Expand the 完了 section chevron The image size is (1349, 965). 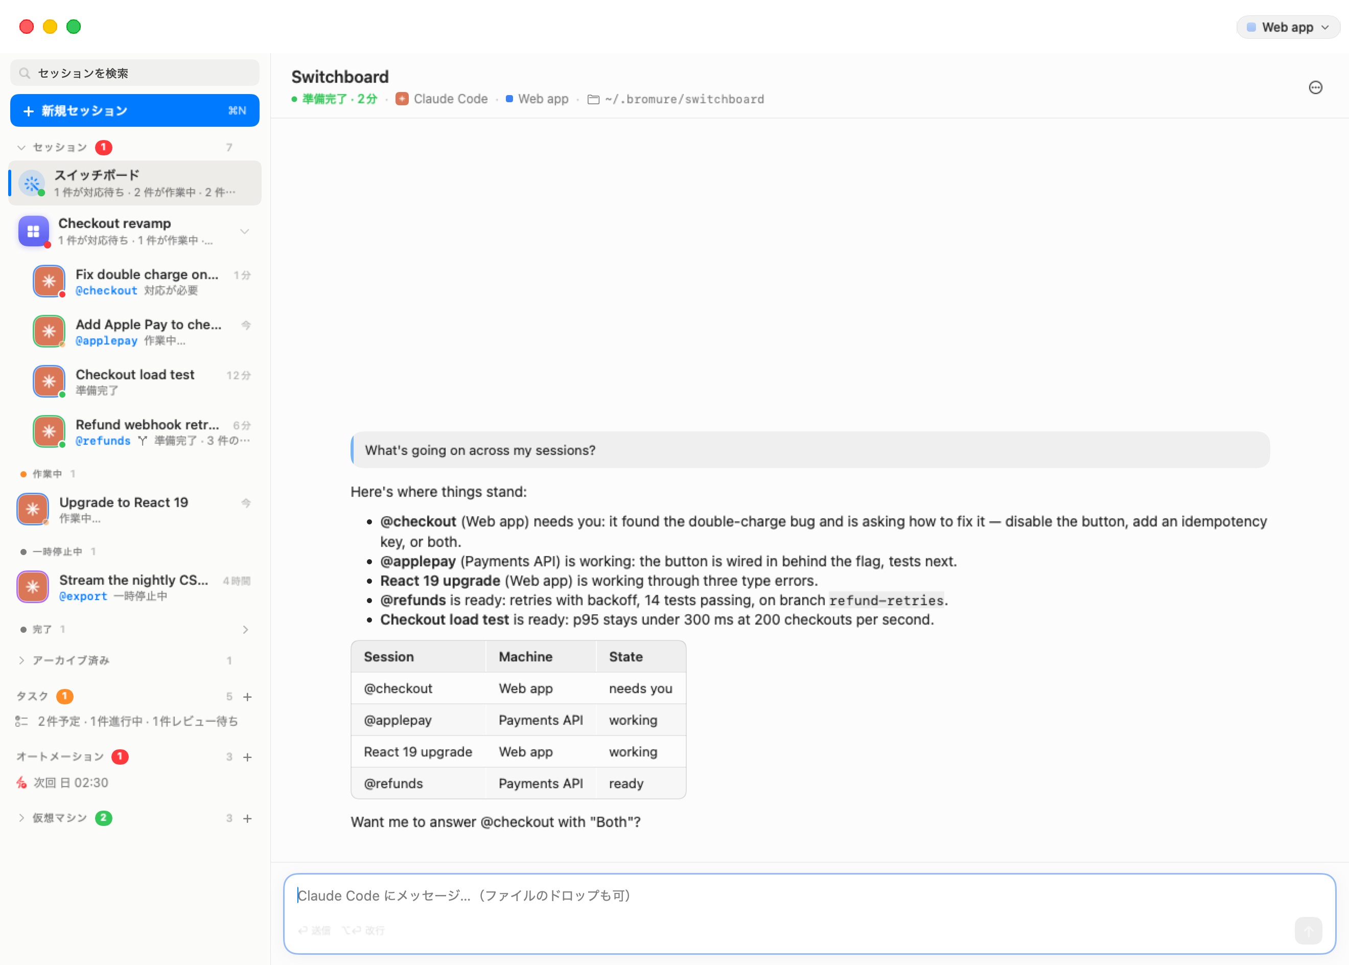pyautogui.click(x=245, y=629)
